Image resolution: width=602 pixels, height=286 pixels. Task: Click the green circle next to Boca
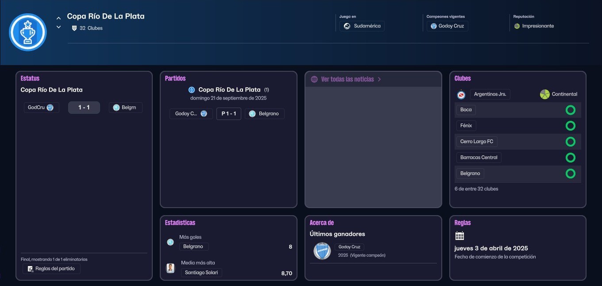click(570, 110)
